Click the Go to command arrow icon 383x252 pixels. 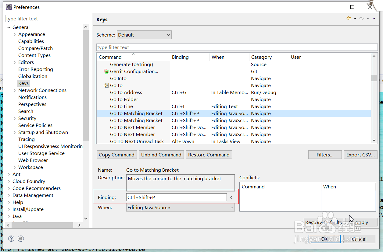tap(106, 86)
